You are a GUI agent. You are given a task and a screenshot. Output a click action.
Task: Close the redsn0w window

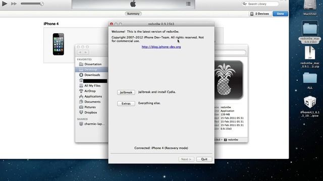tap(112, 24)
